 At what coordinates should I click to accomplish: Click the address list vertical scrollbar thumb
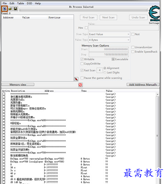point(157,136)
